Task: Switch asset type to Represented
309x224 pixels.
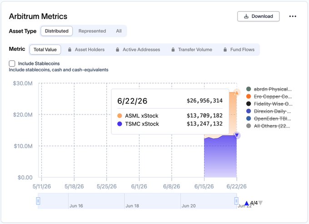Action: click(x=92, y=31)
